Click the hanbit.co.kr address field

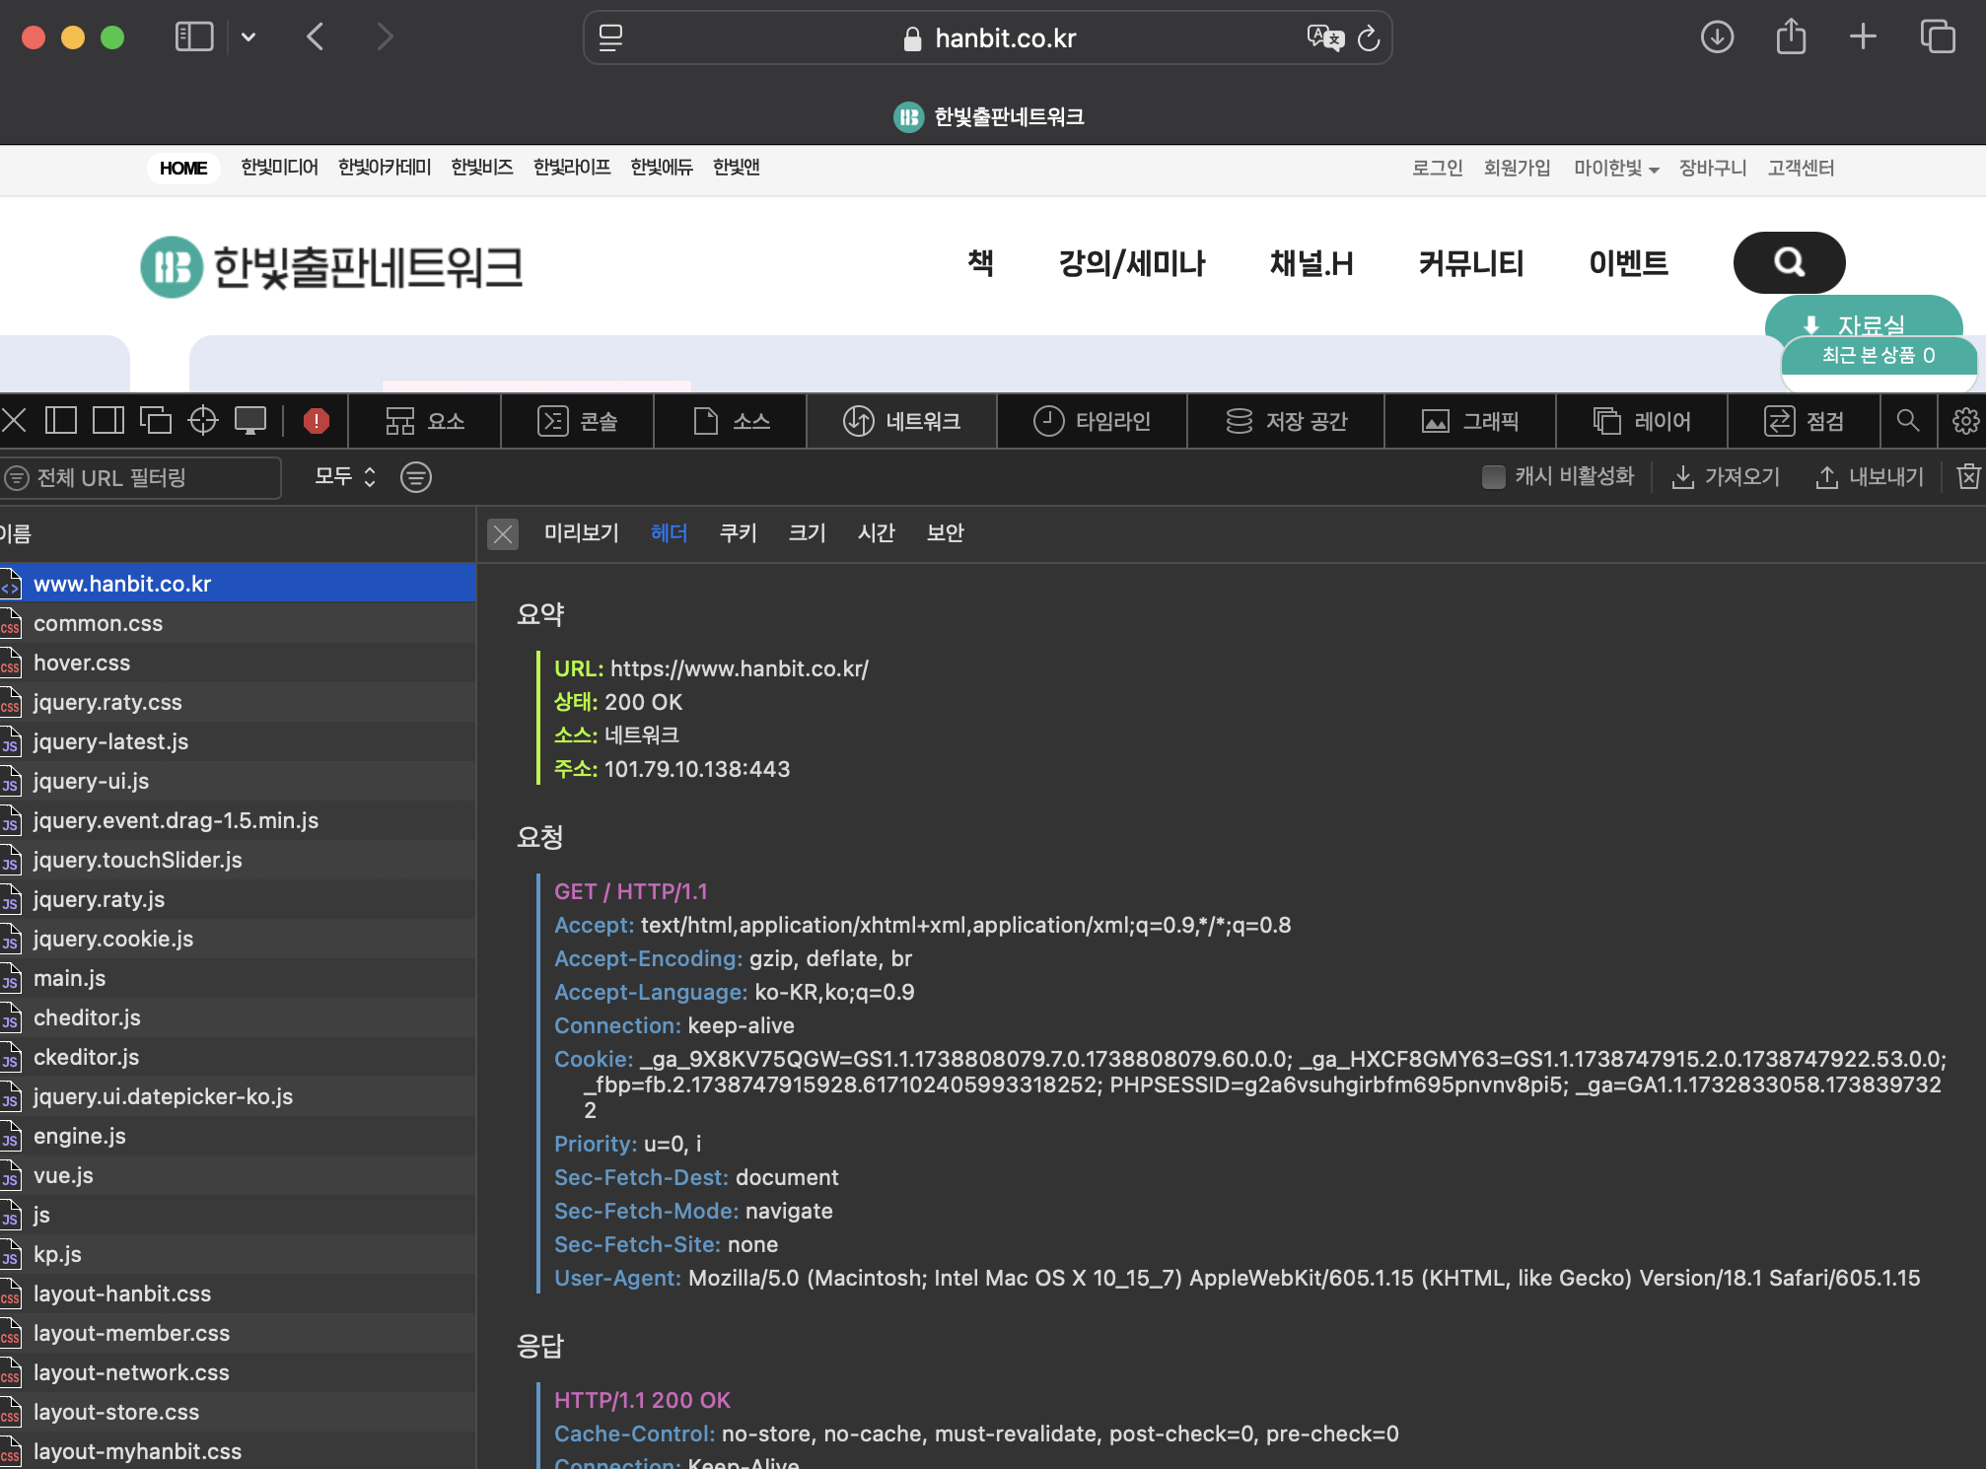(988, 38)
